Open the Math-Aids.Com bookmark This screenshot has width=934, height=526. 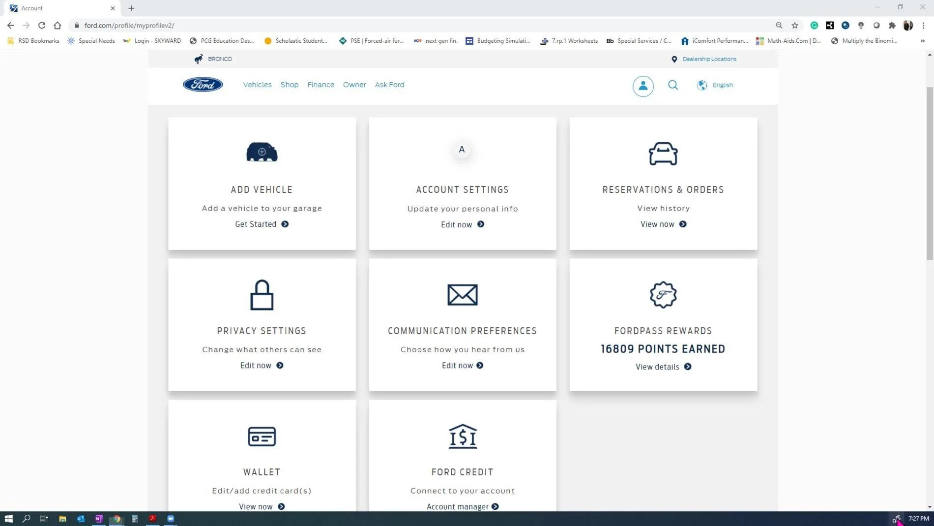(x=788, y=41)
